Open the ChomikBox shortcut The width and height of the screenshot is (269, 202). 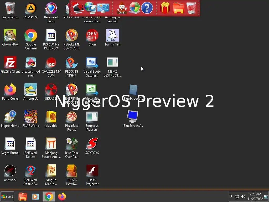[10, 38]
